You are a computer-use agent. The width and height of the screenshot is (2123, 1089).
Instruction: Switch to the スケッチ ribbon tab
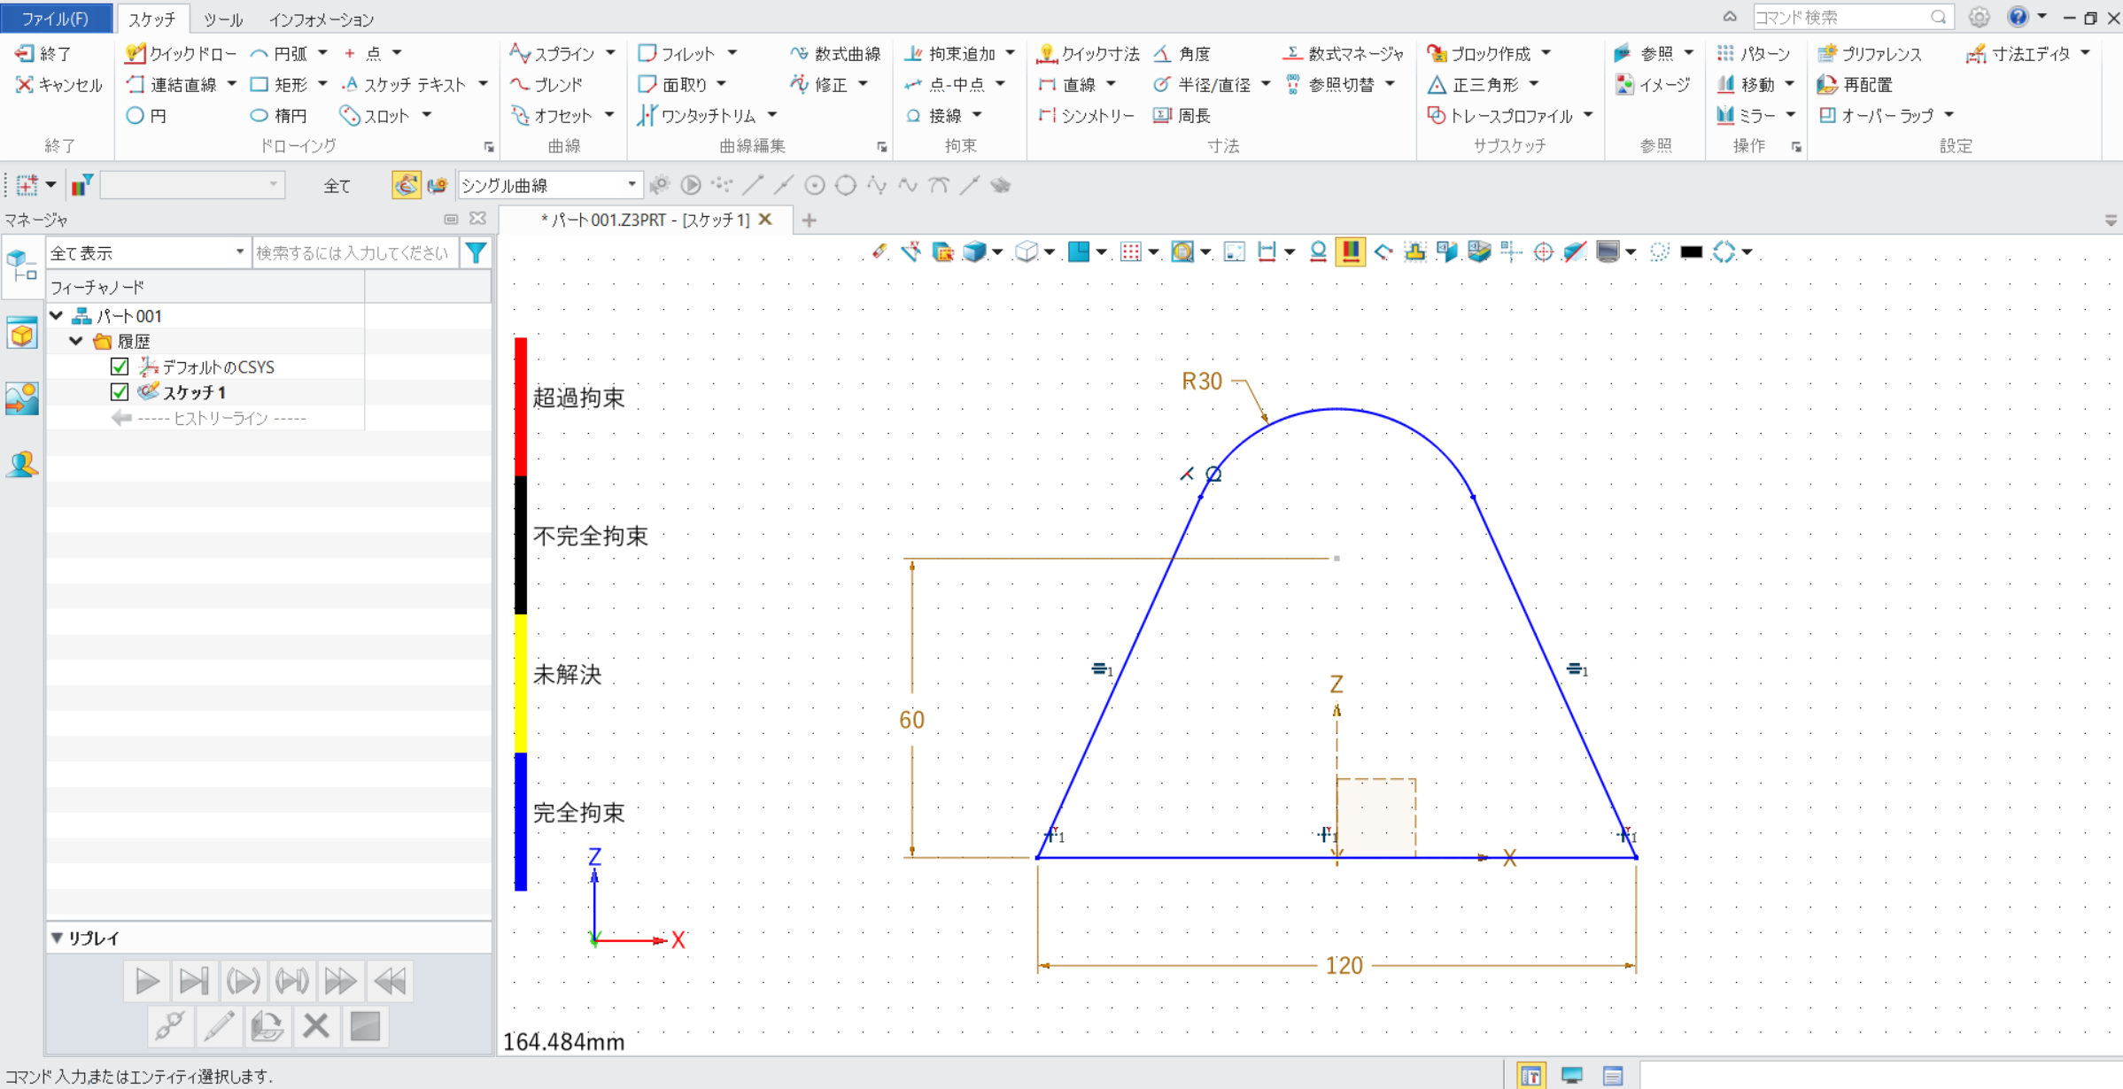click(x=152, y=19)
